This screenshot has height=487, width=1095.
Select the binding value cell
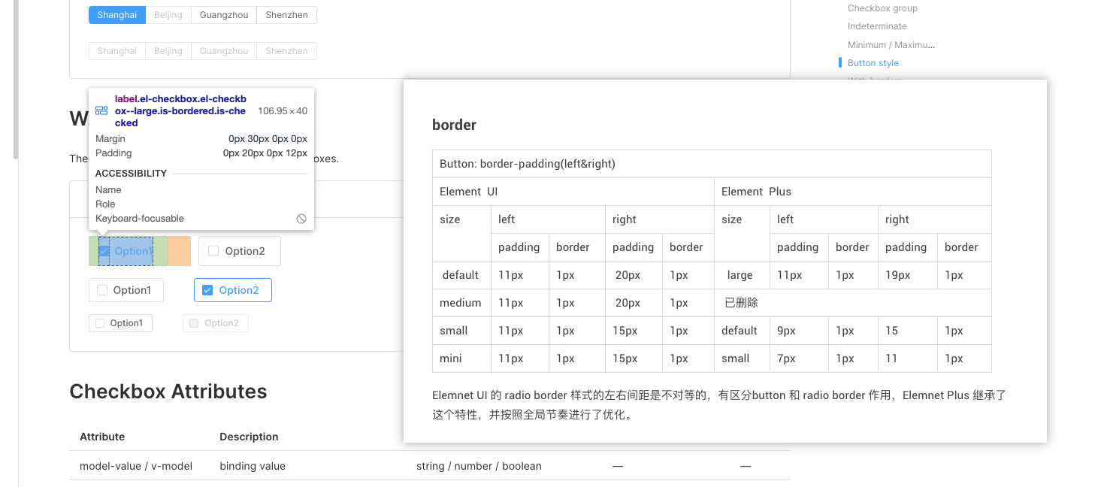click(x=253, y=466)
